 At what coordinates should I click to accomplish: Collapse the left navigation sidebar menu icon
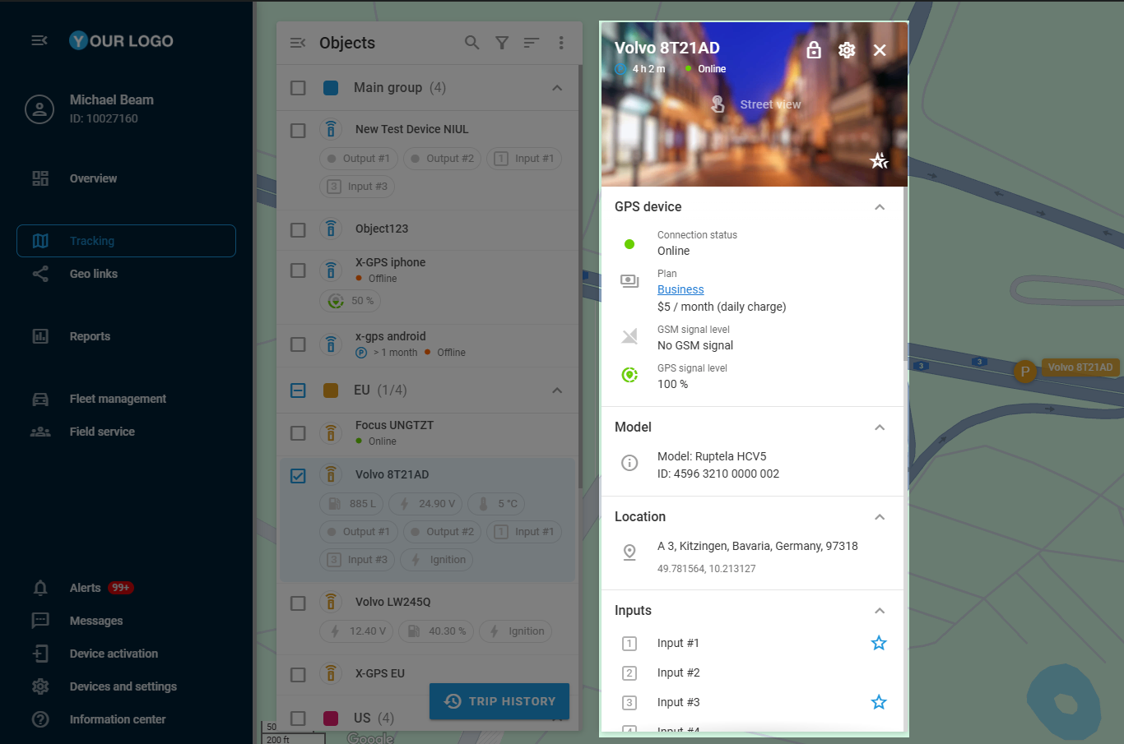coord(39,40)
